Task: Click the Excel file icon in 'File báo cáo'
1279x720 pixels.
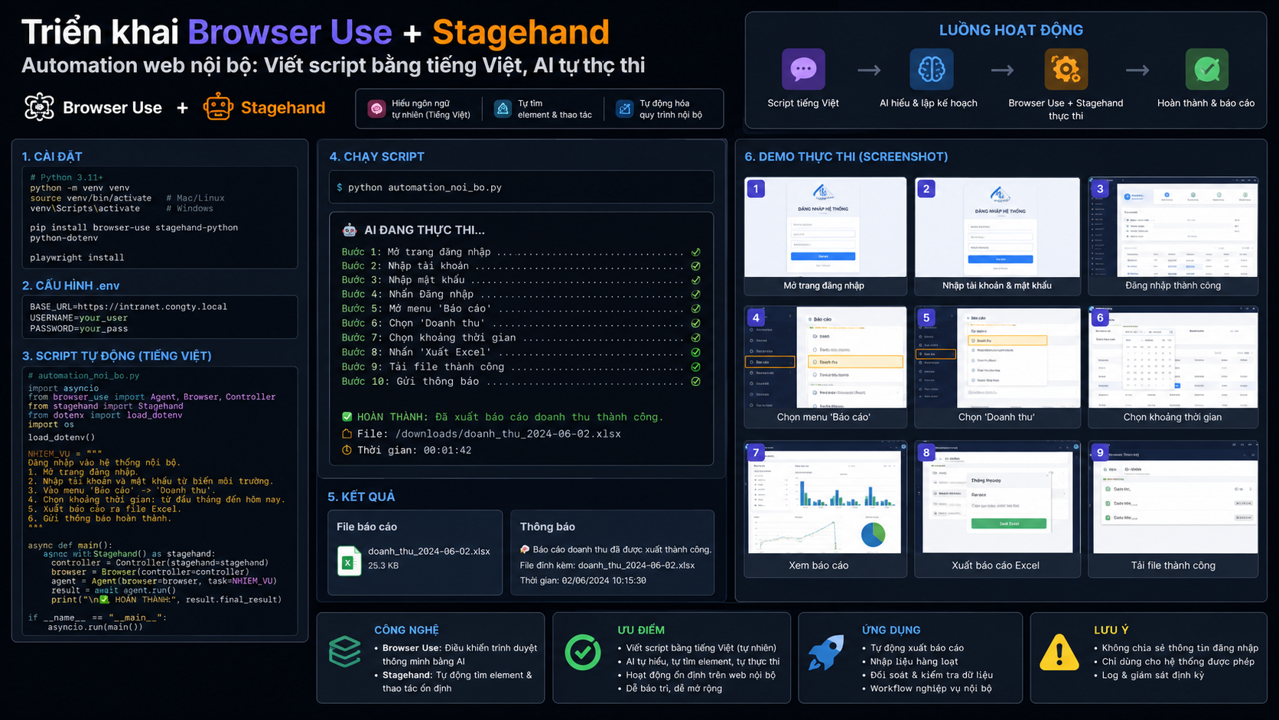Action: pos(349,560)
